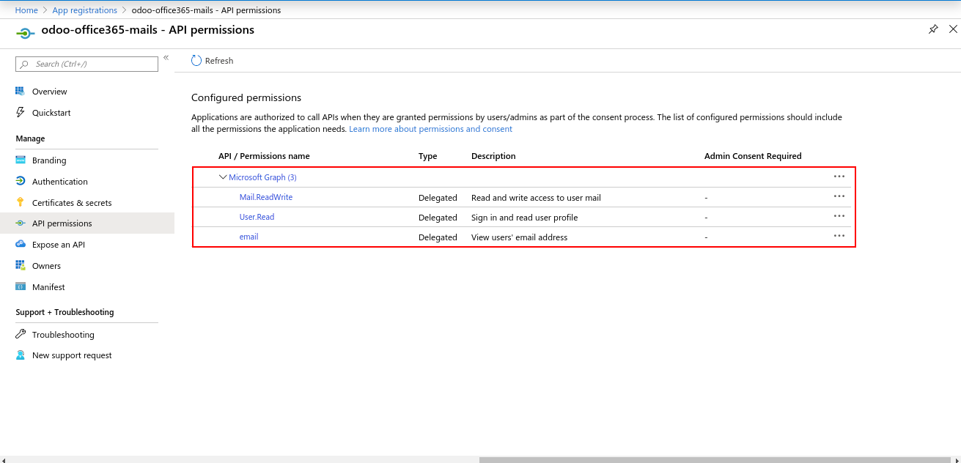Screen dimensions: 961x463
Task: Open the Certificates & secrets page
Action: (72, 203)
